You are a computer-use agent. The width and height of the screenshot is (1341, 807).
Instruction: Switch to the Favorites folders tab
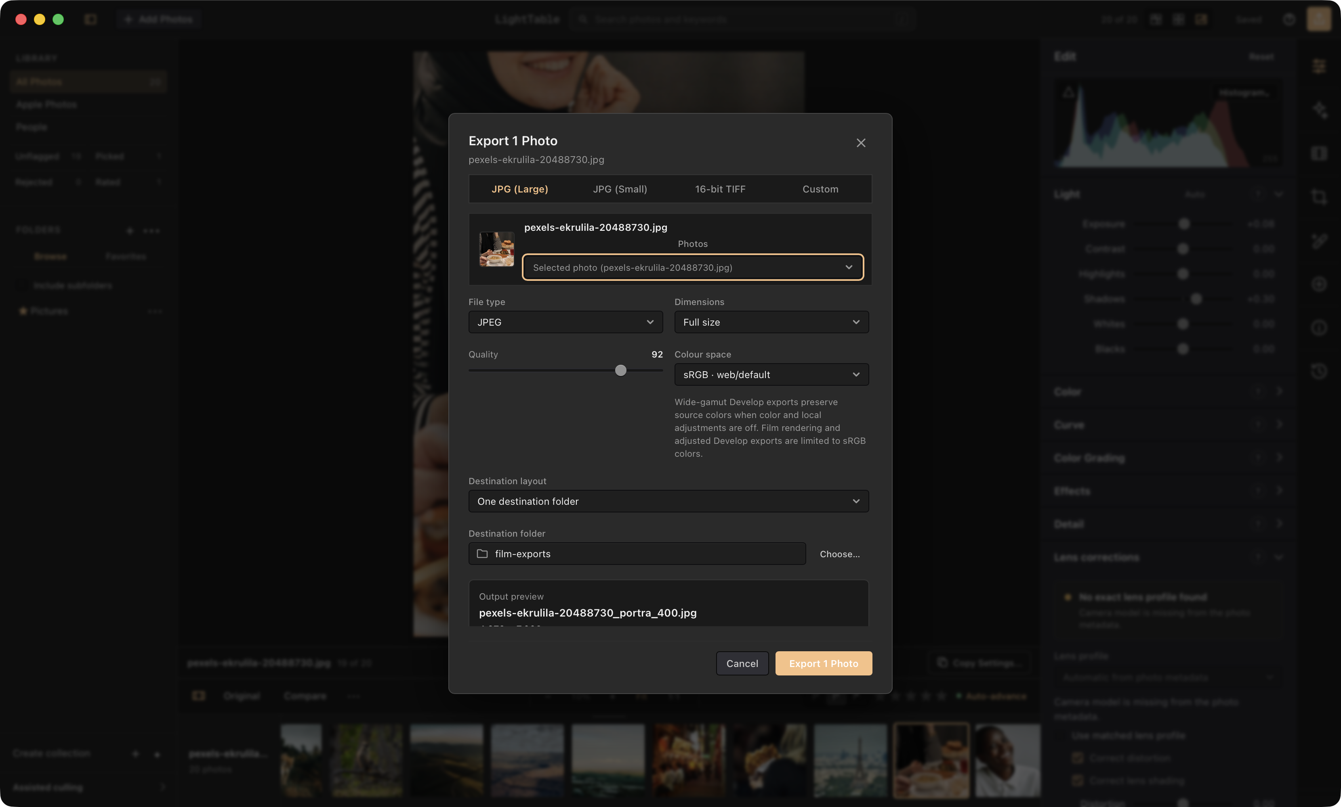tap(126, 256)
